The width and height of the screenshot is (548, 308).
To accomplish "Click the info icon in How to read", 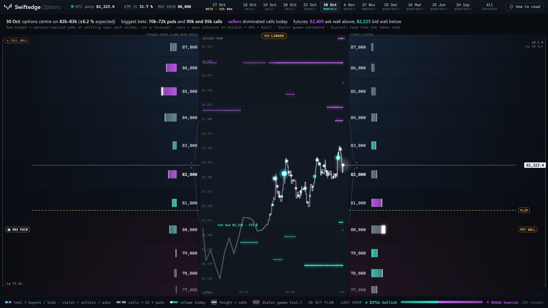I will [x=511, y=7].
